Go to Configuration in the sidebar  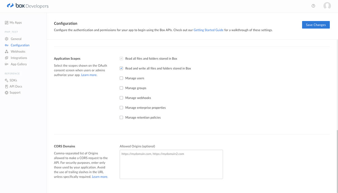click(x=20, y=45)
